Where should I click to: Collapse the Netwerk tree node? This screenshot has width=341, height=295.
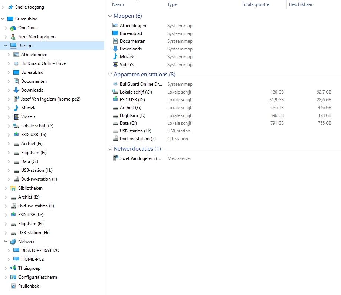coord(6,242)
